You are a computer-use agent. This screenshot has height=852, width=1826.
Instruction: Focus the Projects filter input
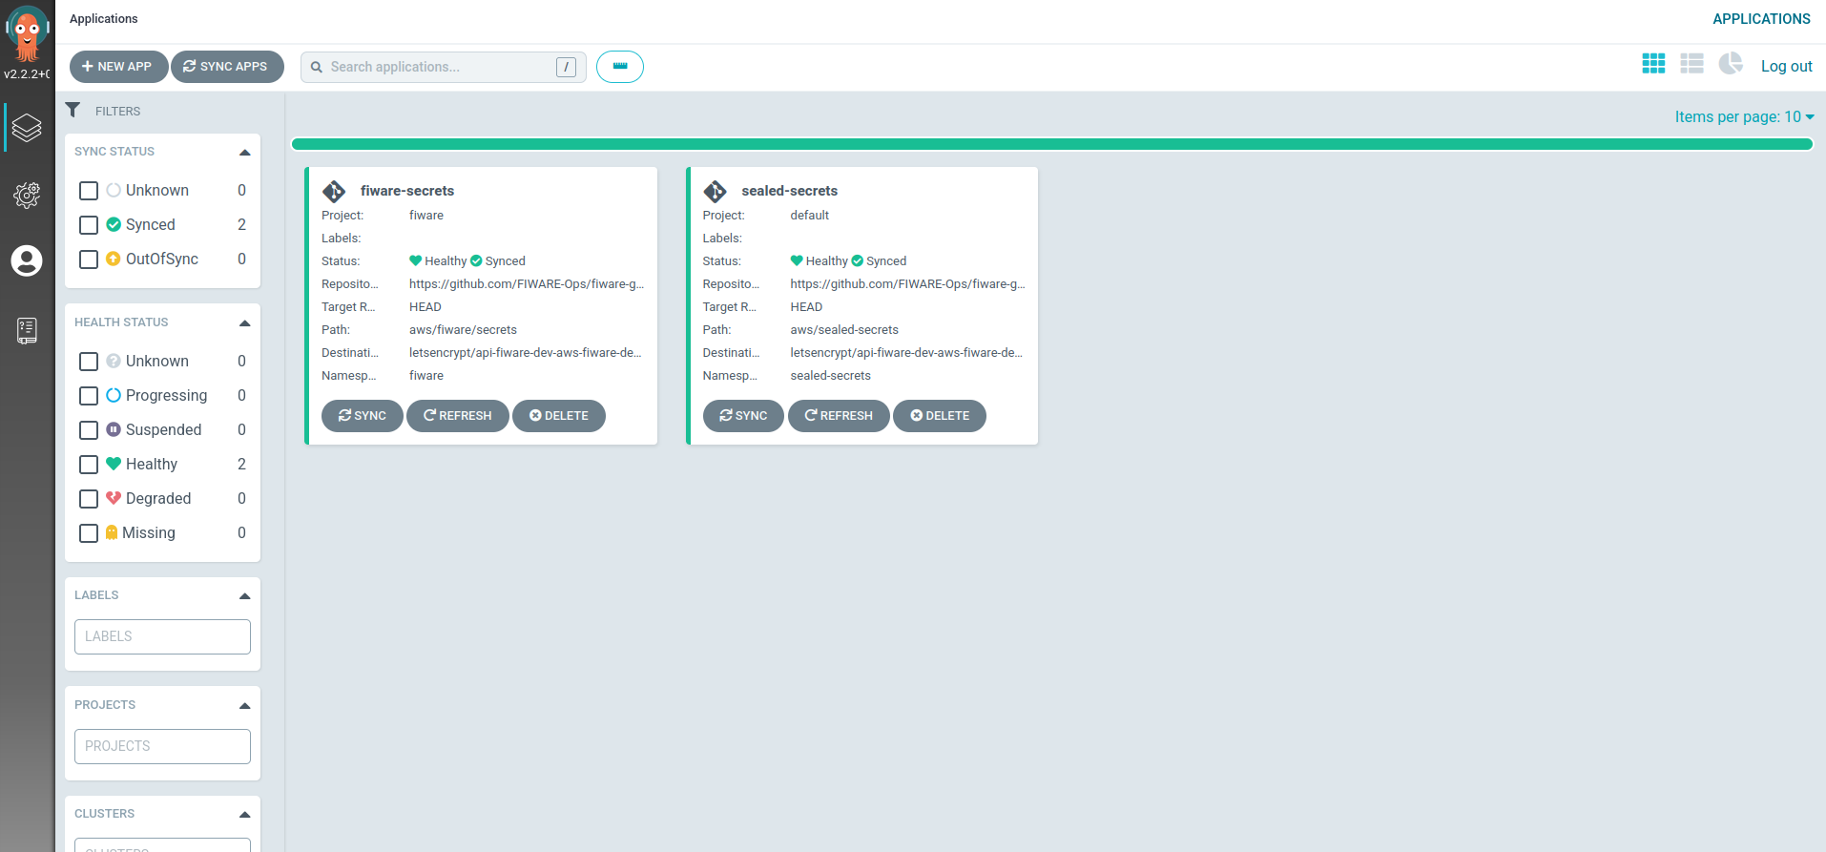[x=162, y=746]
